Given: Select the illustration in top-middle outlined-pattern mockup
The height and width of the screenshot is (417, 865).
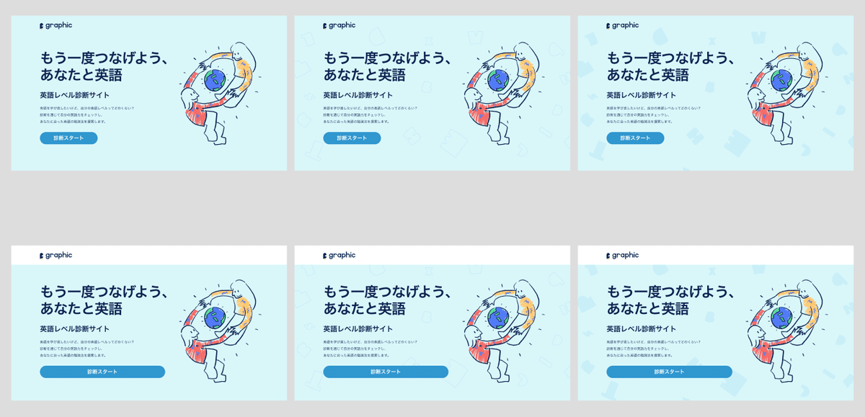Looking at the screenshot, I should point(502,94).
